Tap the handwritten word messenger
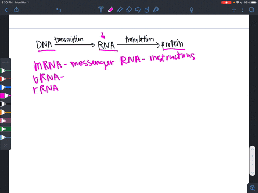Screen dimensions: 258x193 [x=92, y=64]
